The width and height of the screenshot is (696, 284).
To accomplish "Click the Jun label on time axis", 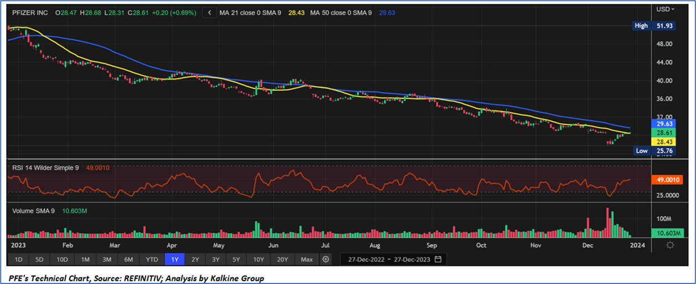I will [272, 245].
